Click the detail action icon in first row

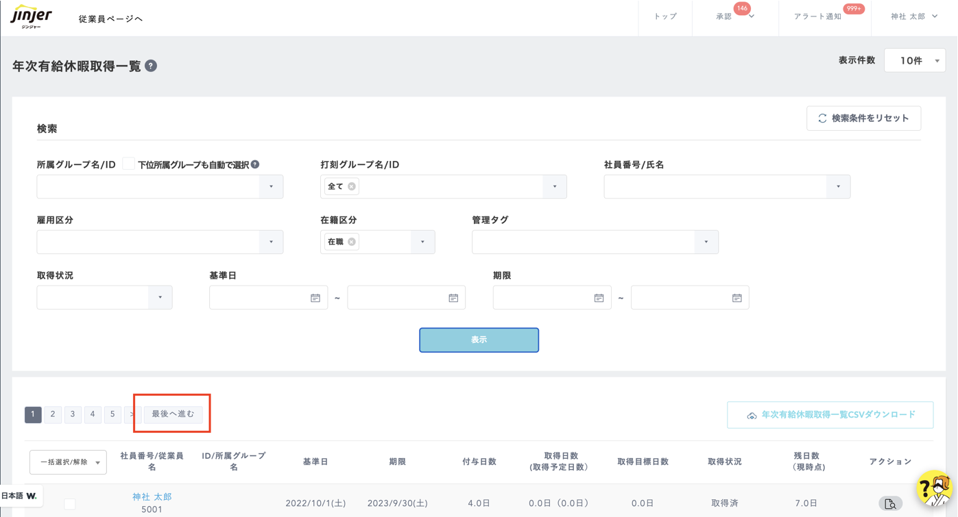coord(889,504)
